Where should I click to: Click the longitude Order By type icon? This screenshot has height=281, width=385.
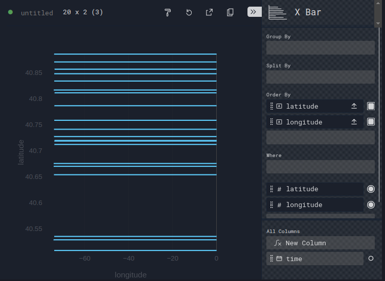coord(279,122)
